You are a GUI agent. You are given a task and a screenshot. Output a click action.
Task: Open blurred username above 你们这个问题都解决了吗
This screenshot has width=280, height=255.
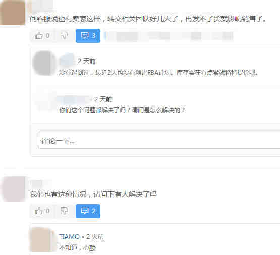(x=74, y=99)
